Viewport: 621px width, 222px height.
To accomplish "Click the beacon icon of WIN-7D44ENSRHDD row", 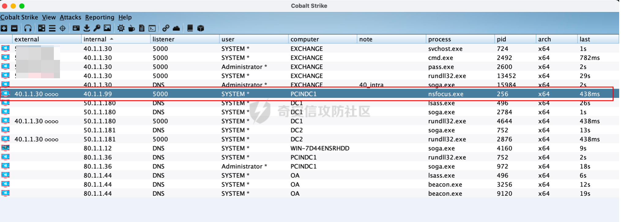I will (6, 148).
